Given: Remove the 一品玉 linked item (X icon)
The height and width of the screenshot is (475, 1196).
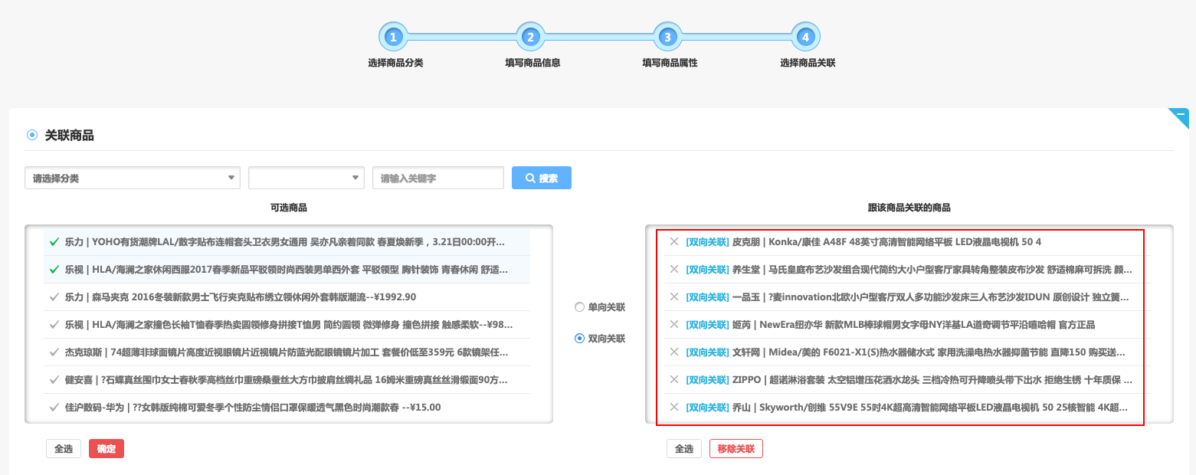Looking at the screenshot, I should pos(674,296).
